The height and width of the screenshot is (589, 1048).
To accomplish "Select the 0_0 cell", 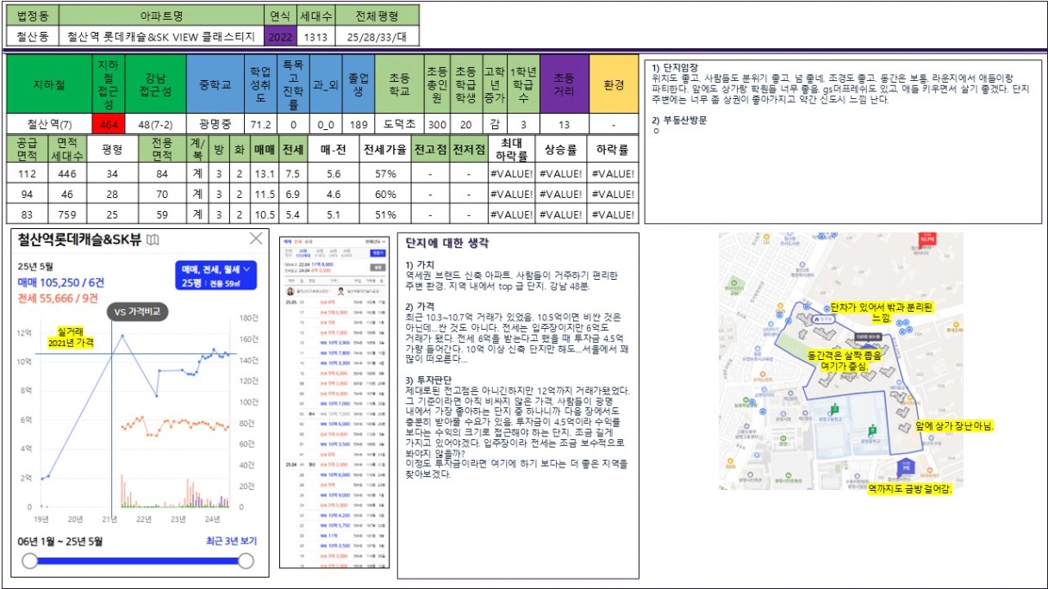I will [x=324, y=125].
